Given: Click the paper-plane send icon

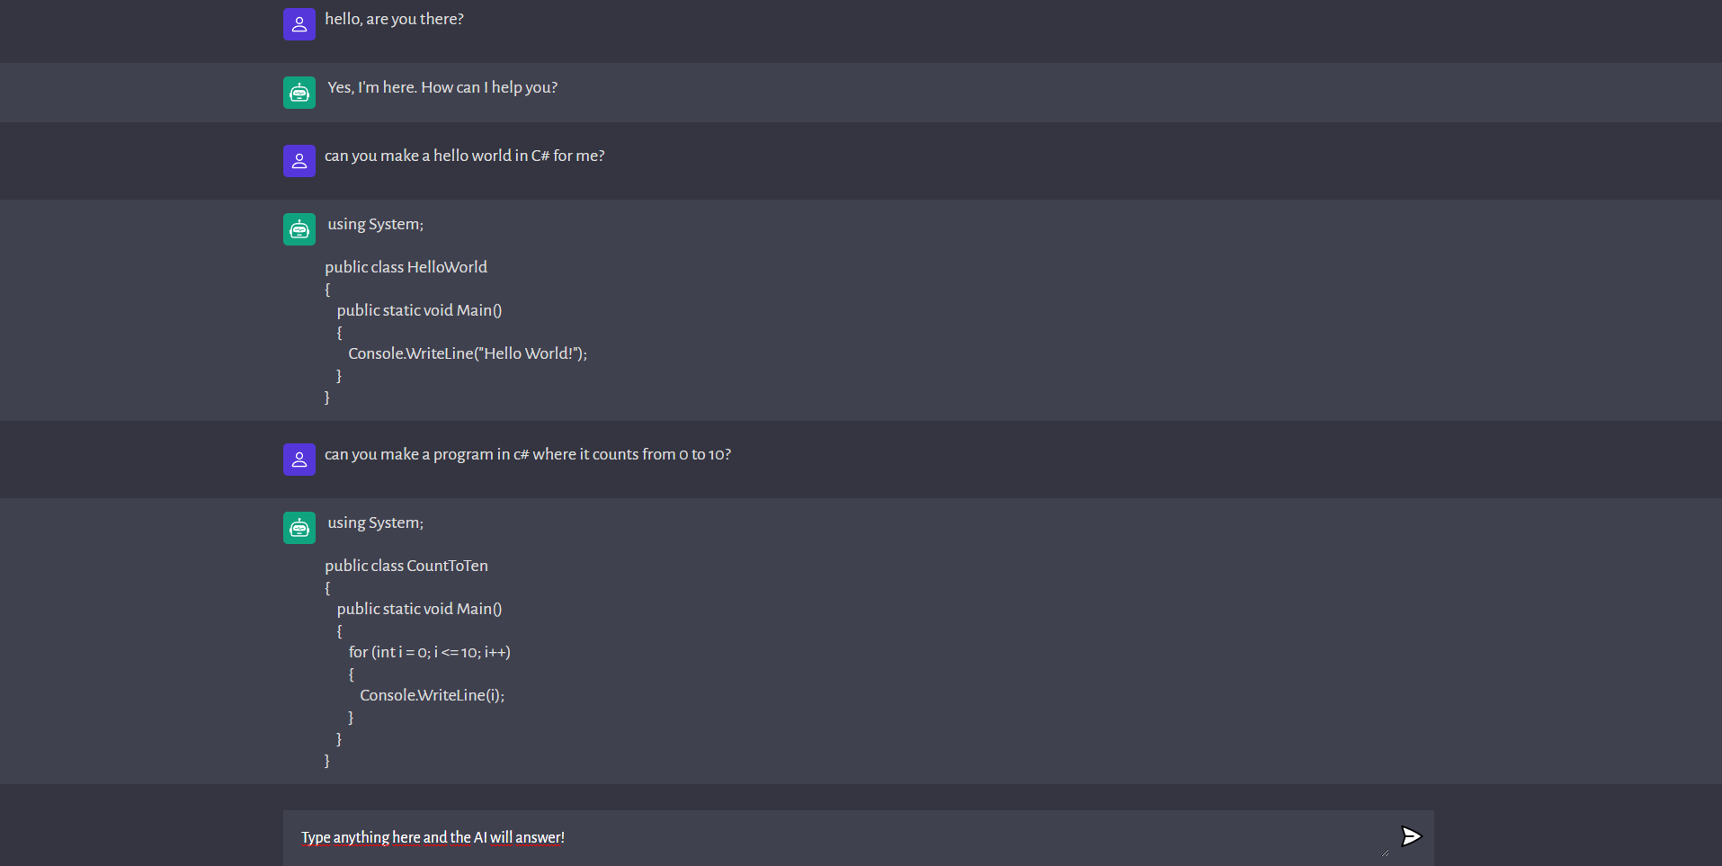Looking at the screenshot, I should point(1410,835).
